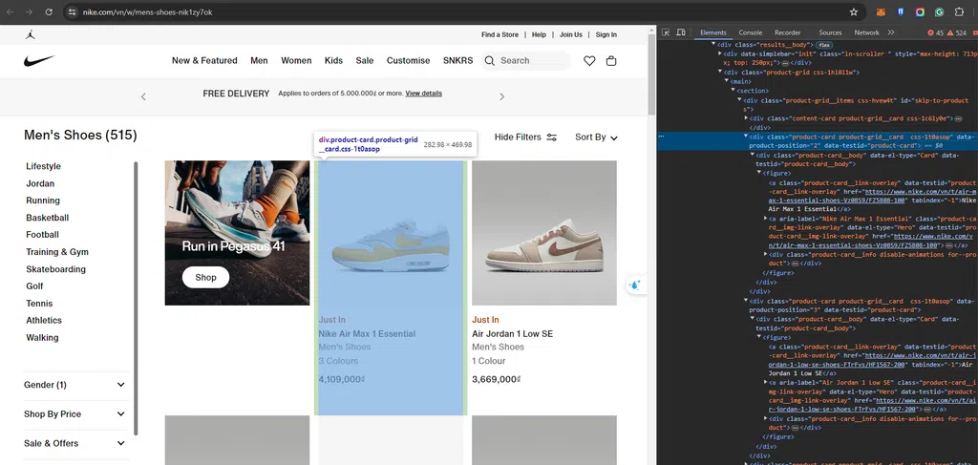
Task: Open Nike Air Max 1 Essential image
Action: (x=391, y=233)
